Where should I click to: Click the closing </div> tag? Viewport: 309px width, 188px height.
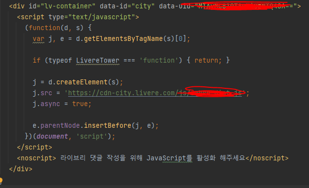tap(21, 169)
